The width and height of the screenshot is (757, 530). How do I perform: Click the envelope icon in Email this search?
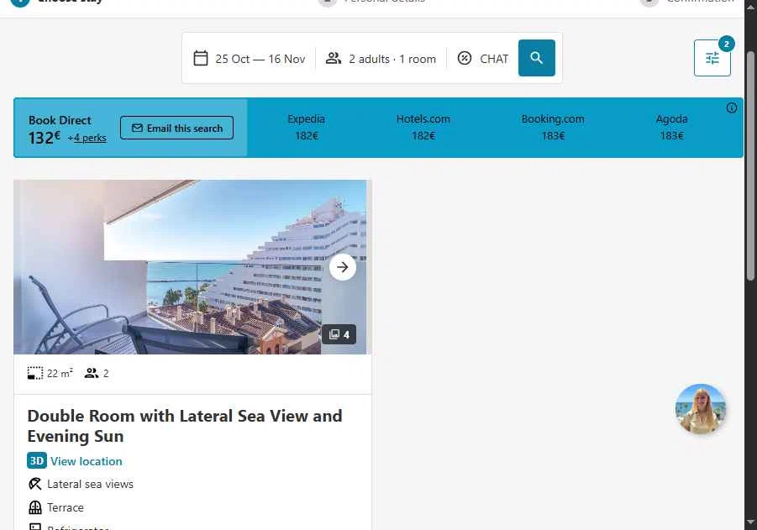(x=137, y=128)
